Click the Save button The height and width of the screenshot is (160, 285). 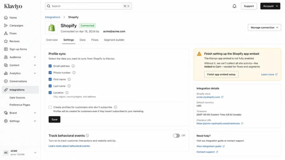[54, 119]
